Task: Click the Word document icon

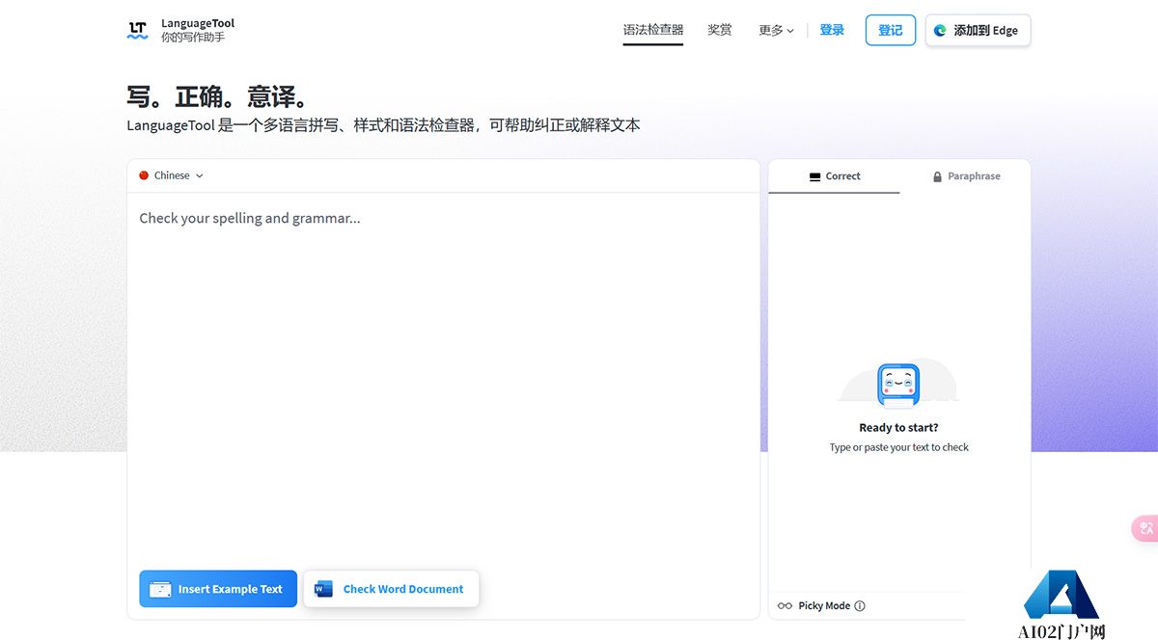Action: (x=323, y=589)
